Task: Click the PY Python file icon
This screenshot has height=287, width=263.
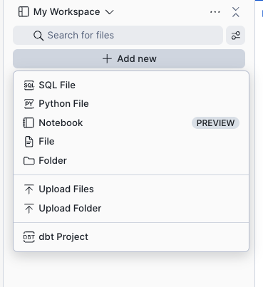Action: point(29,104)
